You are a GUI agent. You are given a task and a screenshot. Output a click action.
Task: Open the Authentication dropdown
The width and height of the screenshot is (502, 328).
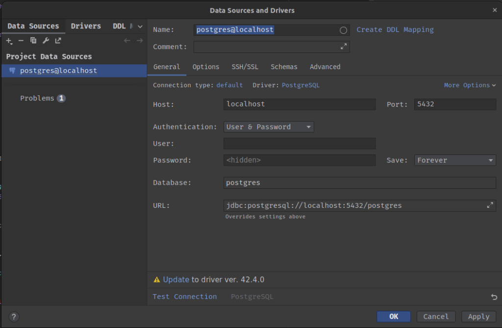[269, 127]
